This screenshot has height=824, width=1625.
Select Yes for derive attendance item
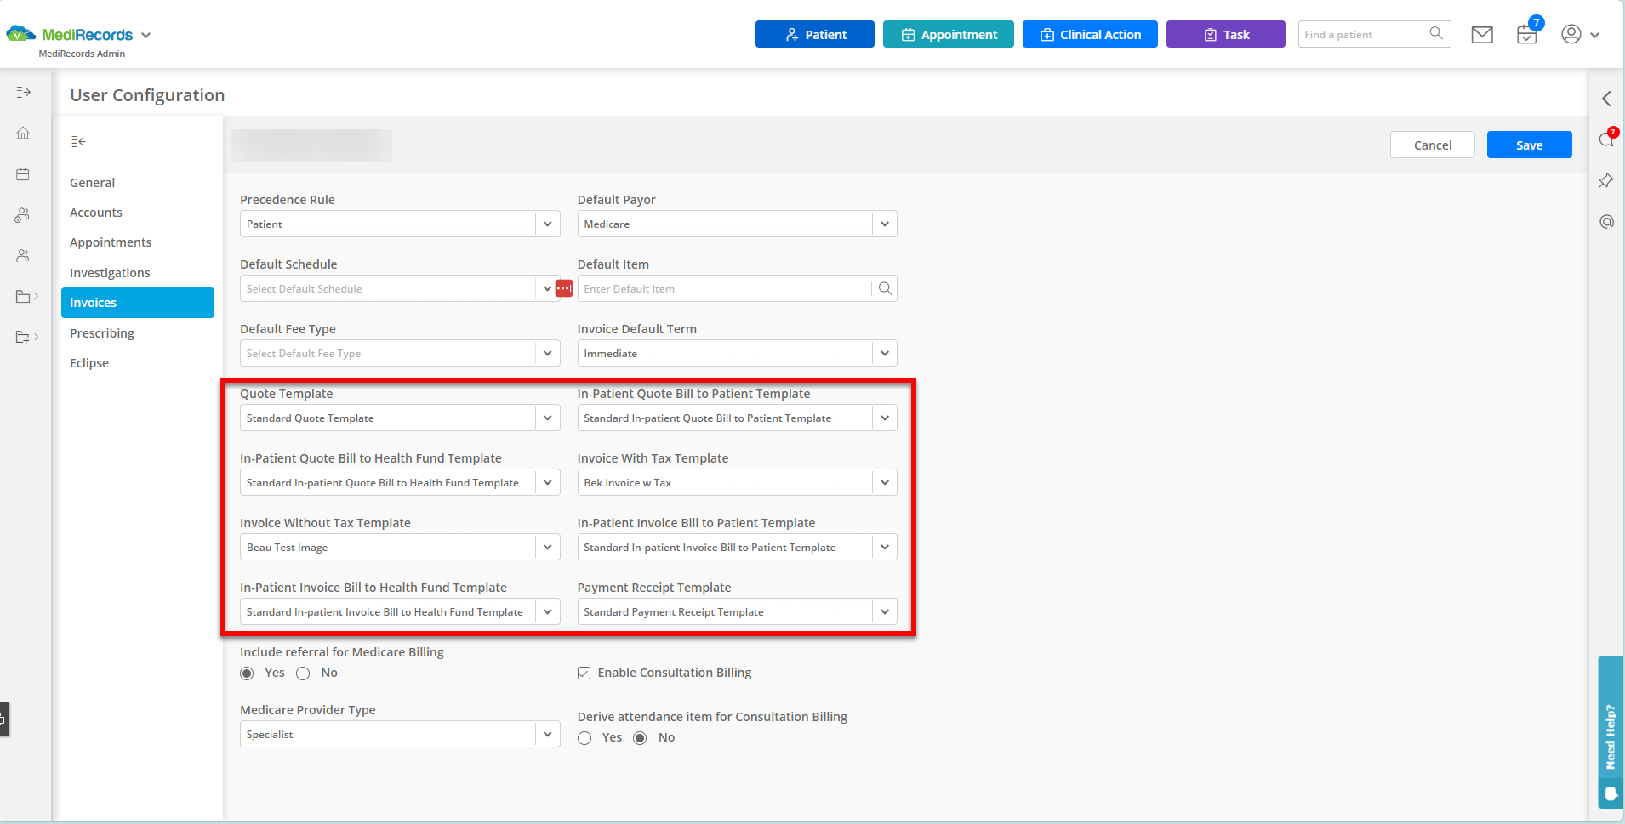[x=584, y=738]
